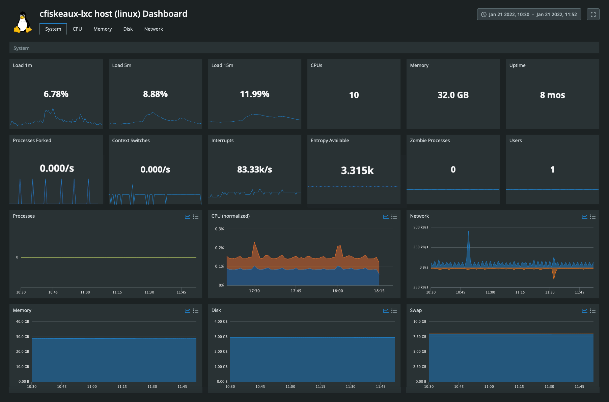The height and width of the screenshot is (402, 609).
Task: Select the line chart view icon on Processes panel
Action: (x=188, y=217)
